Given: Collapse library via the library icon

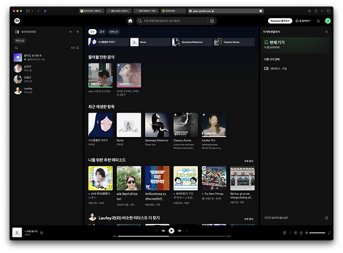Looking at the screenshot, I should (17, 32).
